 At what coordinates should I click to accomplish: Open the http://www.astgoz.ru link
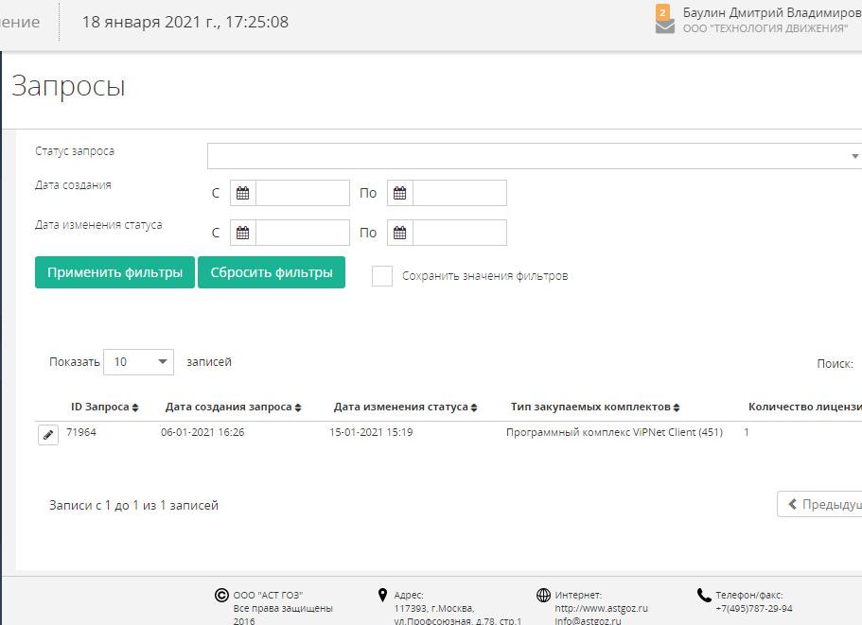pyautogui.click(x=602, y=609)
